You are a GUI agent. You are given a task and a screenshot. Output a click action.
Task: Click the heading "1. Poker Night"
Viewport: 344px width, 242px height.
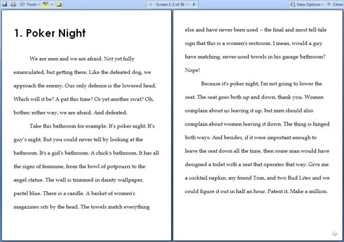pos(50,33)
